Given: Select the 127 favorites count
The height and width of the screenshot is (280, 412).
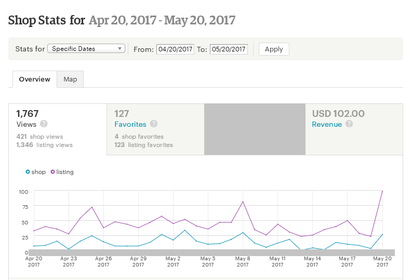Looking at the screenshot, I should [122, 114].
